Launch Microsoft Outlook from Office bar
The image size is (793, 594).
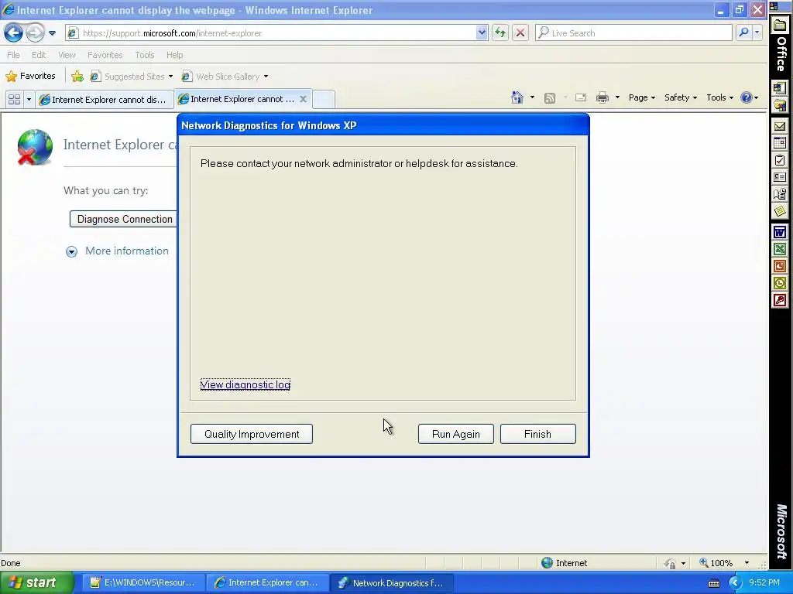(780, 283)
